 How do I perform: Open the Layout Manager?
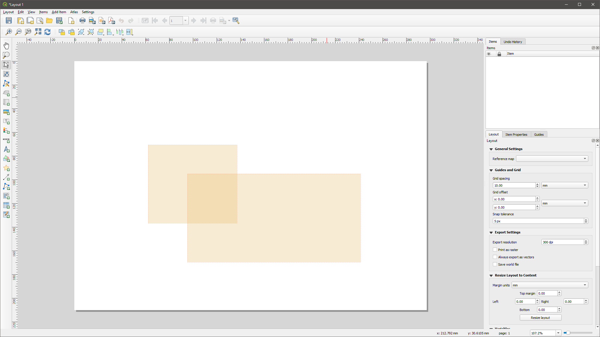[40, 20]
